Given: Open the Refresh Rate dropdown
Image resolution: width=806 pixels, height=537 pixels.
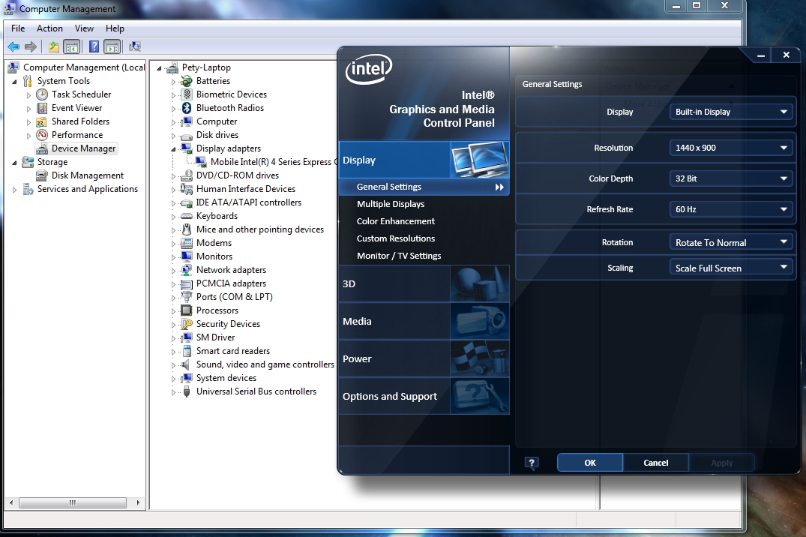Looking at the screenshot, I should tap(730, 209).
